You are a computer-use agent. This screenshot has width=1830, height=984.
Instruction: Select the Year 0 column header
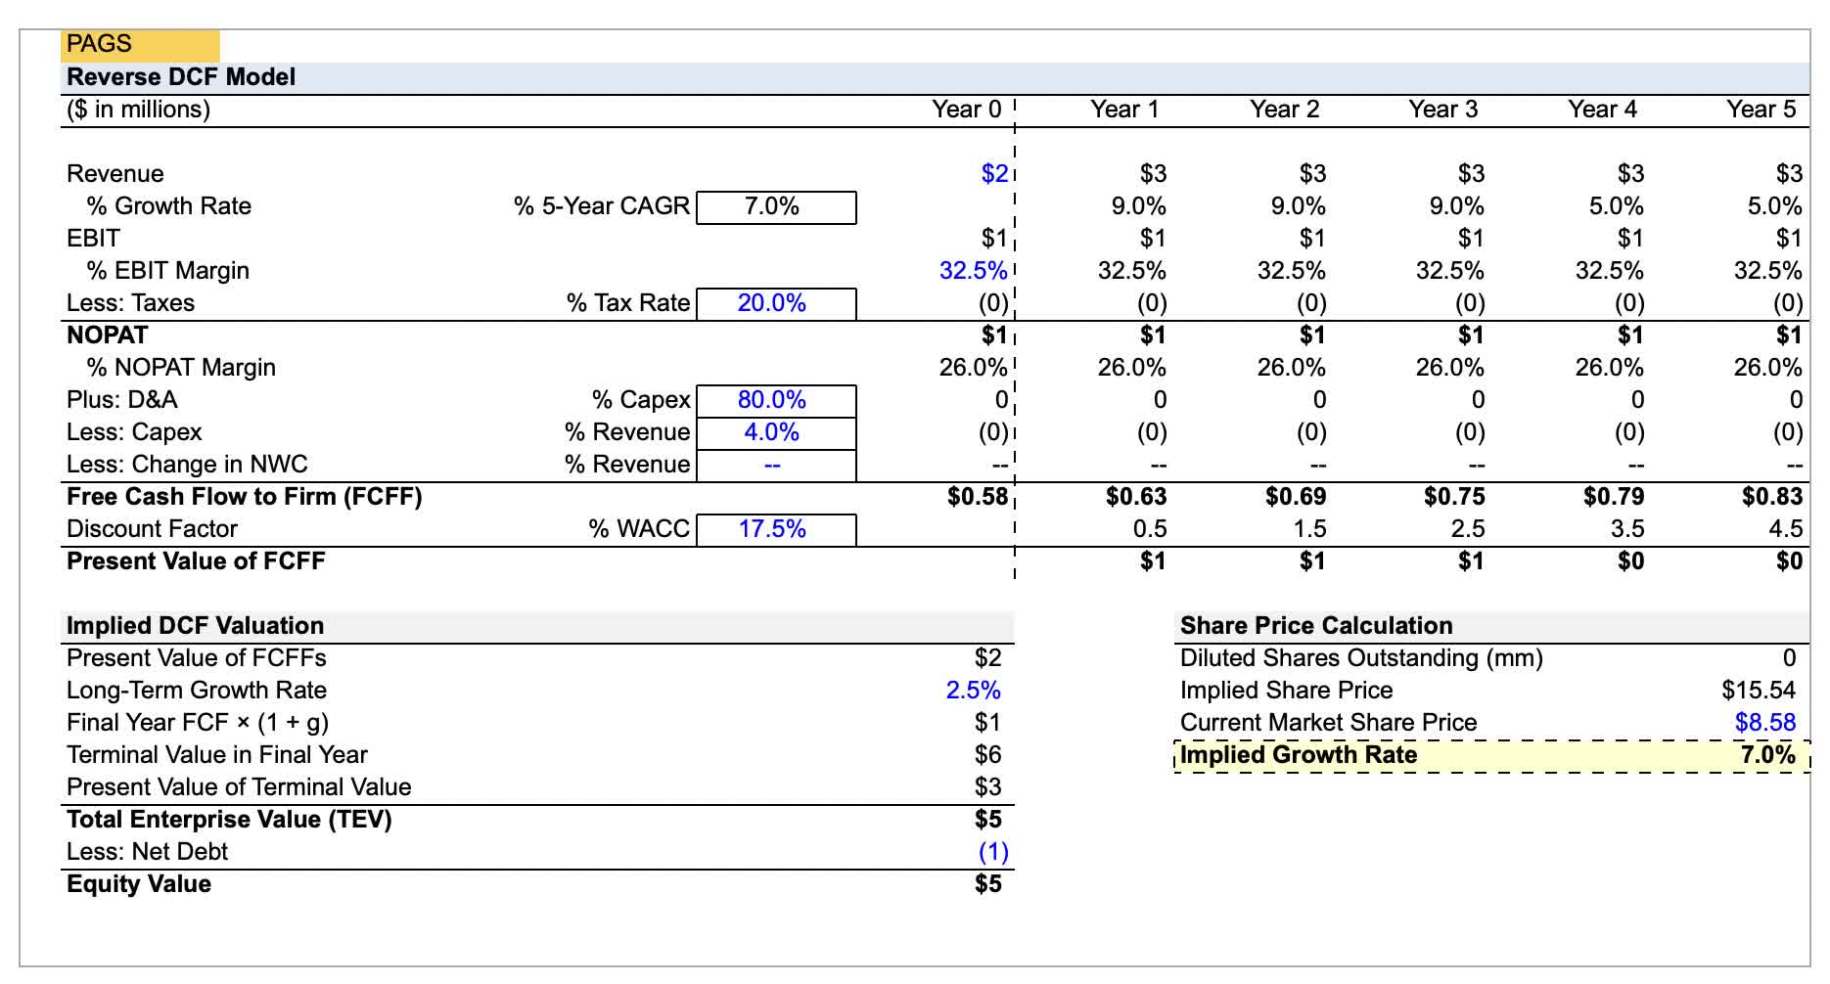[963, 110]
